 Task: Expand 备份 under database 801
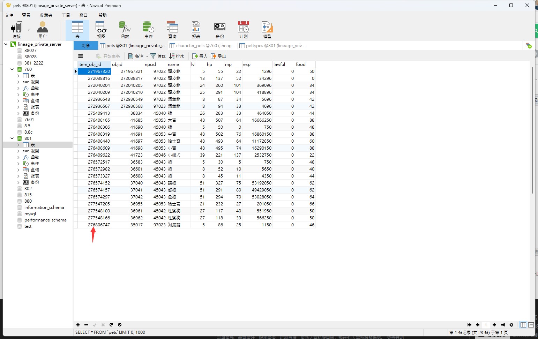tap(18, 182)
